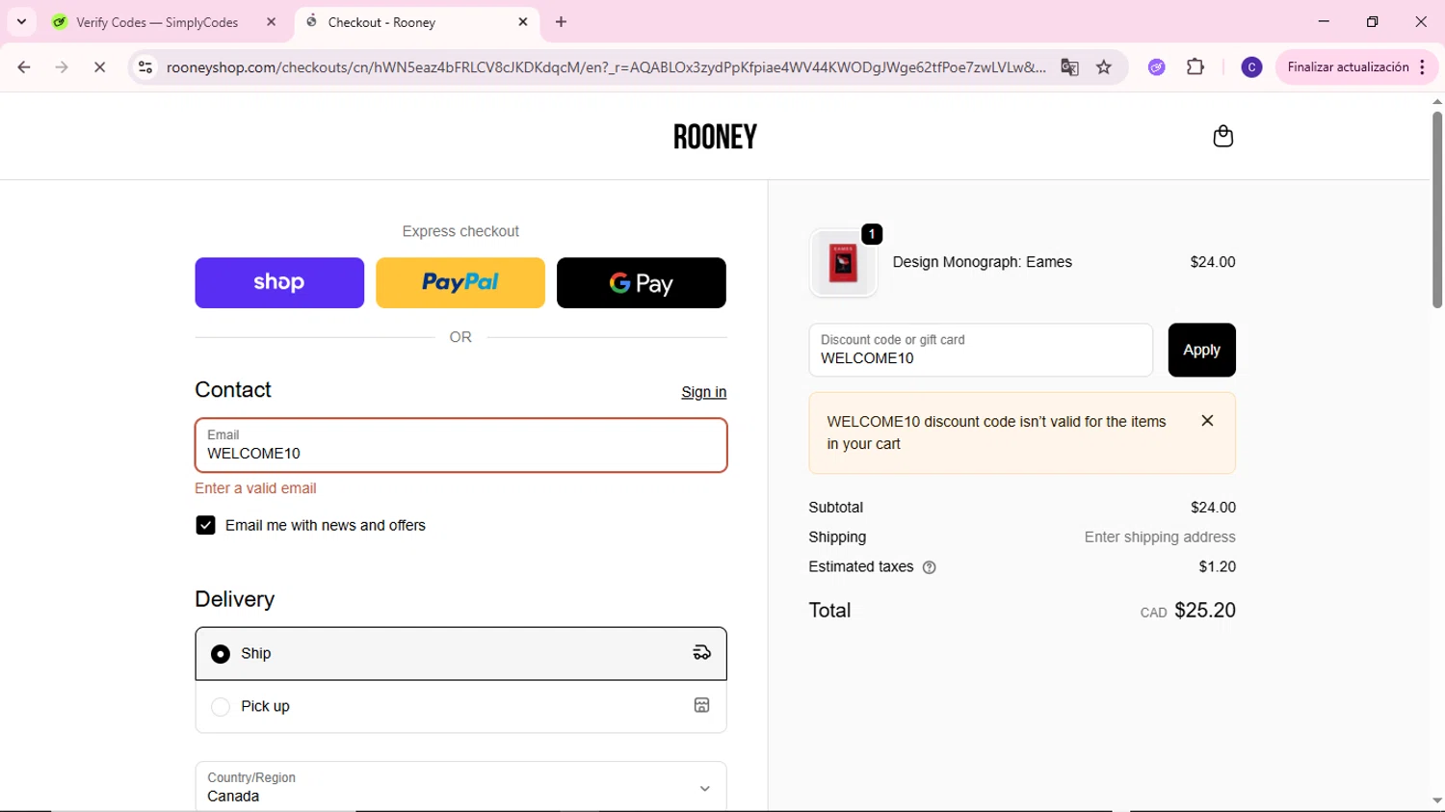Viewport: 1445px width, 812px height.
Task: Click the Estimated taxes $1.20 value
Action: point(1217,567)
